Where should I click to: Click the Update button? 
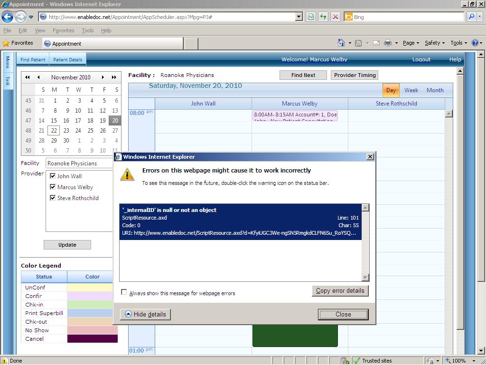pyautogui.click(x=67, y=245)
